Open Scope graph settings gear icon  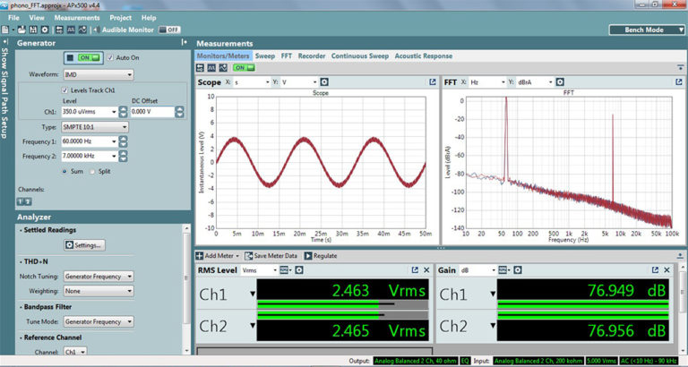point(323,82)
